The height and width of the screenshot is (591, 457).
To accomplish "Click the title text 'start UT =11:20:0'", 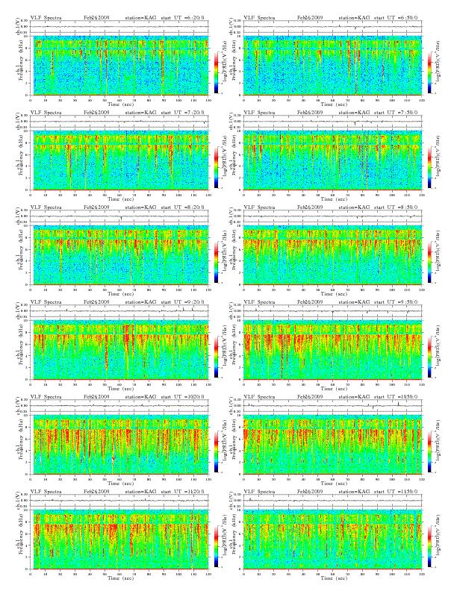I will click(182, 492).
